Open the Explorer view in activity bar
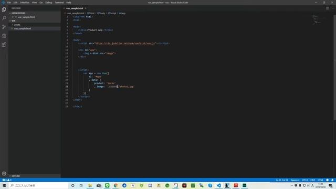 tap(4, 9)
